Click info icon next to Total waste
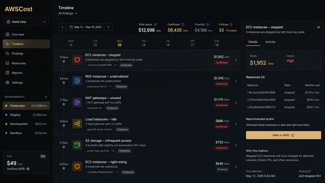Screen dimensions: 325x183 (x=155, y=24)
